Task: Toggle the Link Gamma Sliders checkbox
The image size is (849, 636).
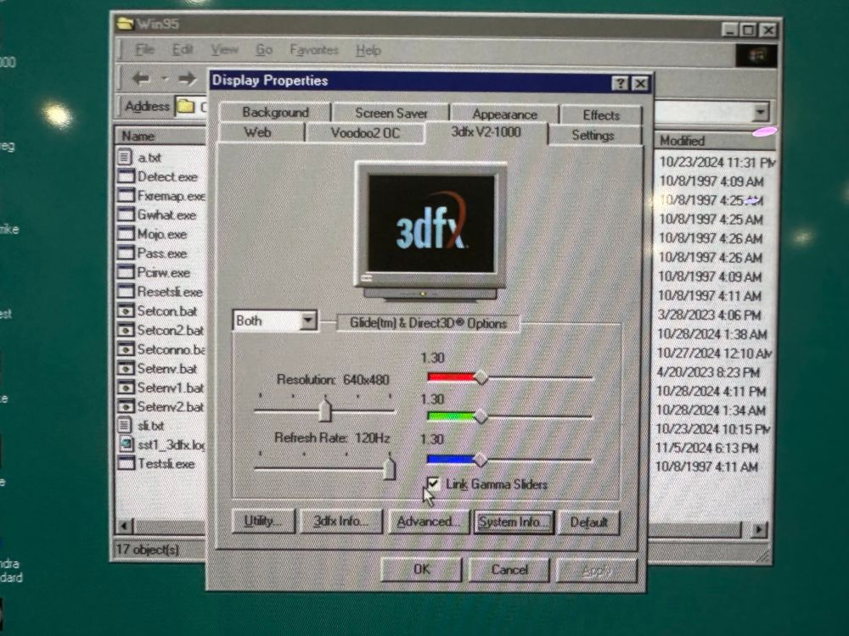Action: [433, 483]
